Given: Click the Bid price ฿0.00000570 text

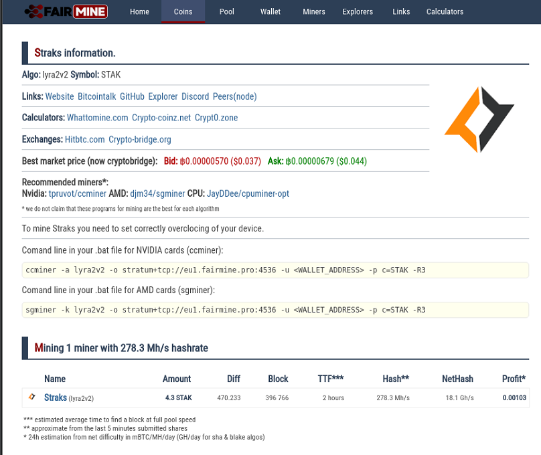Looking at the screenshot, I should pyautogui.click(x=206, y=161).
